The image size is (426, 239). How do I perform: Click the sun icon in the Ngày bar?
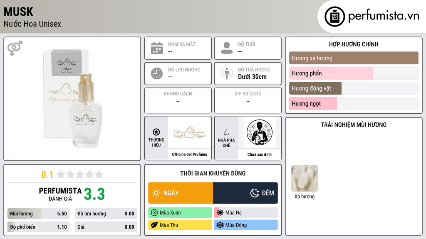156,193
